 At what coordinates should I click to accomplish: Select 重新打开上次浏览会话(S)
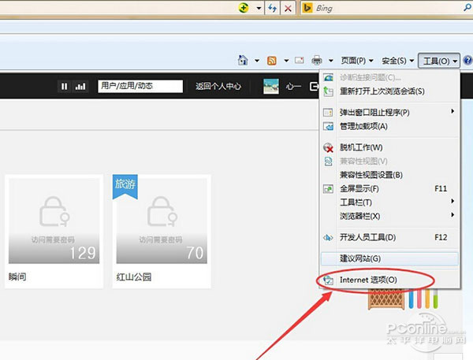click(x=389, y=91)
